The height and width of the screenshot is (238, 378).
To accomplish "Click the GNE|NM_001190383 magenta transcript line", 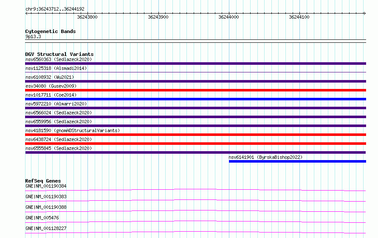I will coord(195,200).
